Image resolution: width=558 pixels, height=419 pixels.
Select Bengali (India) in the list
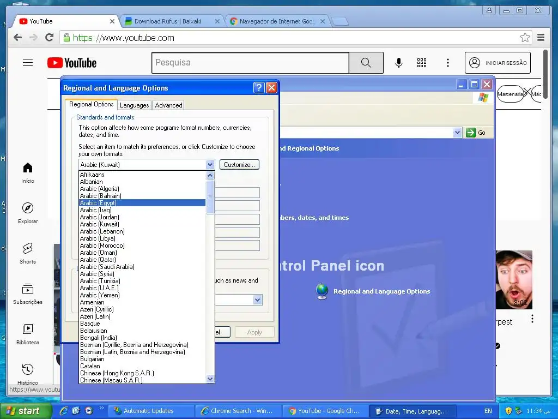tap(142, 337)
